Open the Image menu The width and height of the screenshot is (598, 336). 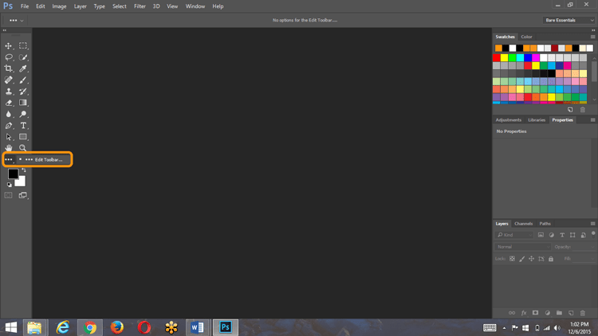click(59, 6)
